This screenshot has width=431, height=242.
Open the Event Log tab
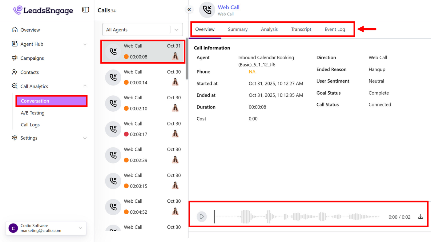pos(335,30)
